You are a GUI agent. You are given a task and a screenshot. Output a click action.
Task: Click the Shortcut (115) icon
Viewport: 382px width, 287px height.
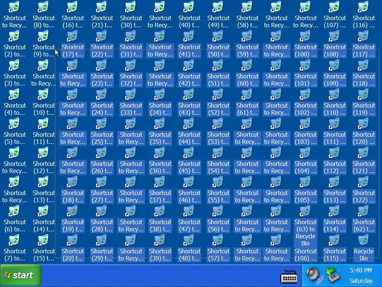pyautogui.click(x=335, y=240)
